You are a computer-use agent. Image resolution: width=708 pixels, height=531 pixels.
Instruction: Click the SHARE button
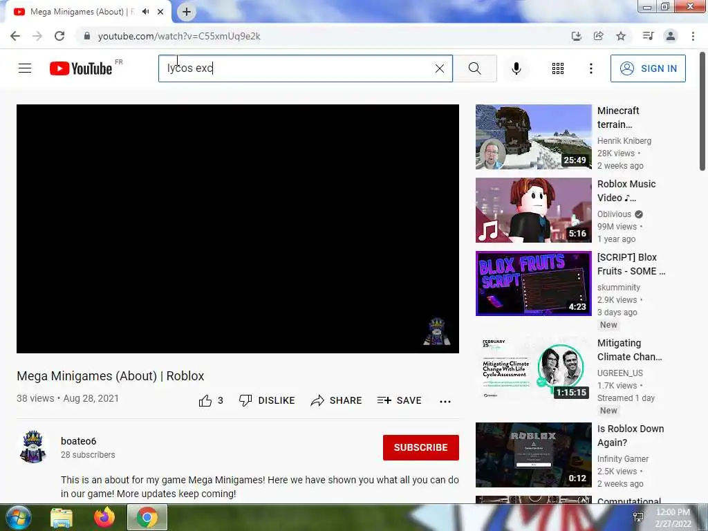pyautogui.click(x=337, y=400)
